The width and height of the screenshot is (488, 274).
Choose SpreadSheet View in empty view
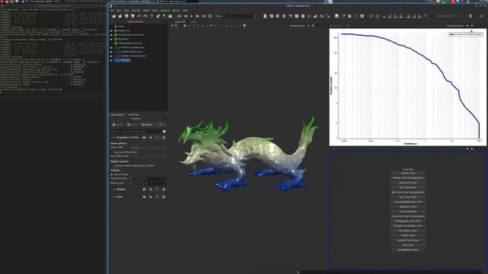[x=408, y=250]
